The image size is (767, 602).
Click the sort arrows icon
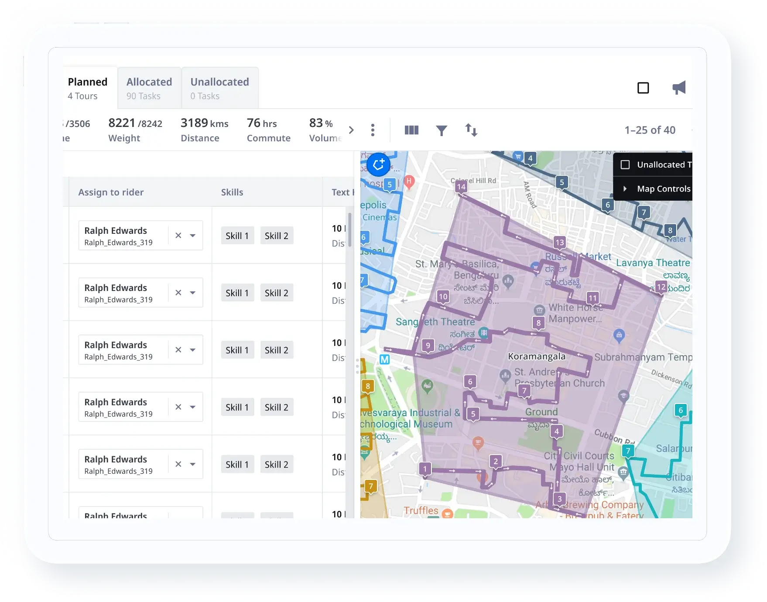tap(471, 130)
